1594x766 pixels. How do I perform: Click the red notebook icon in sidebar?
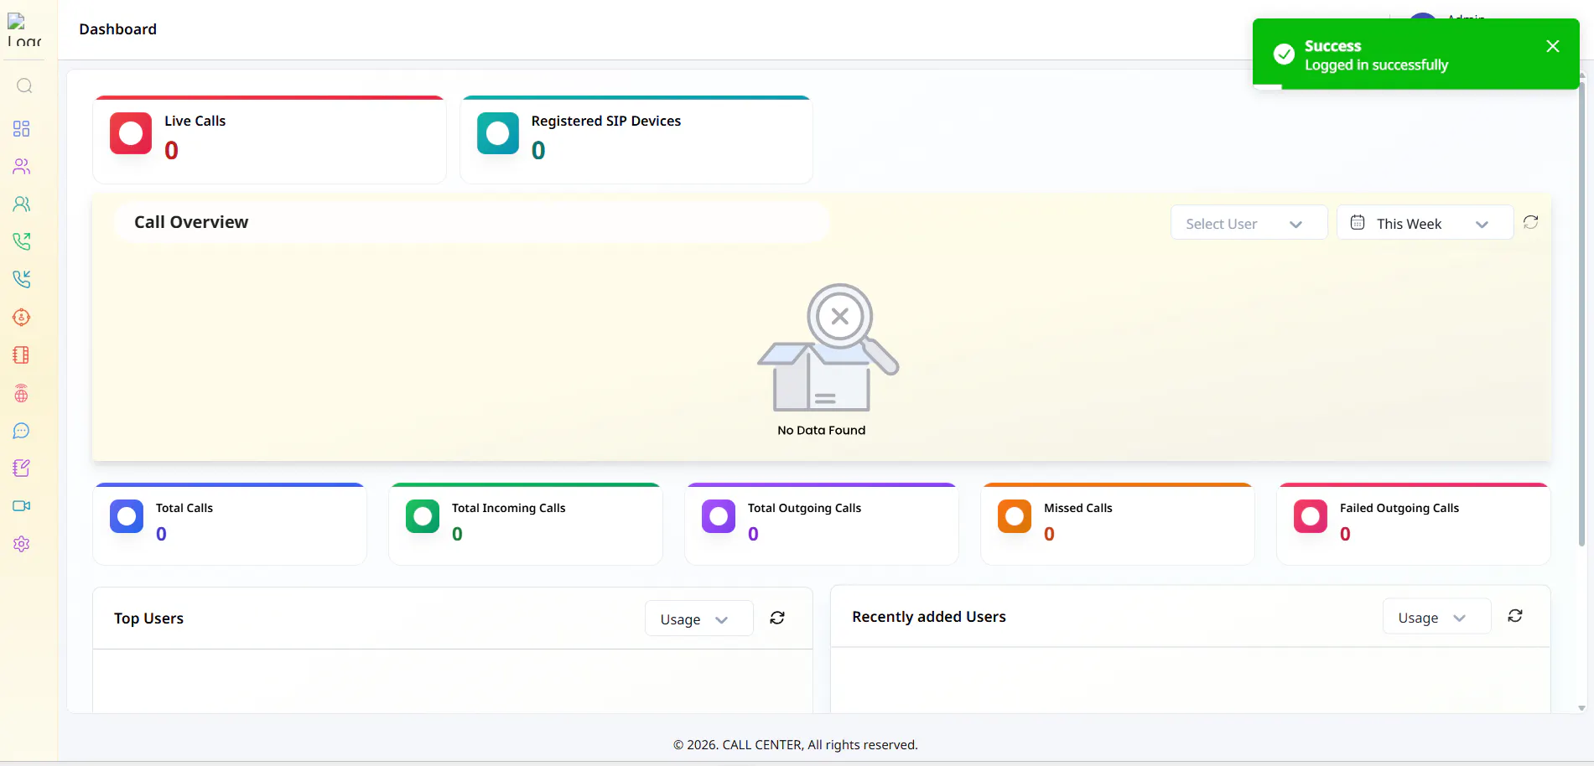coord(22,355)
